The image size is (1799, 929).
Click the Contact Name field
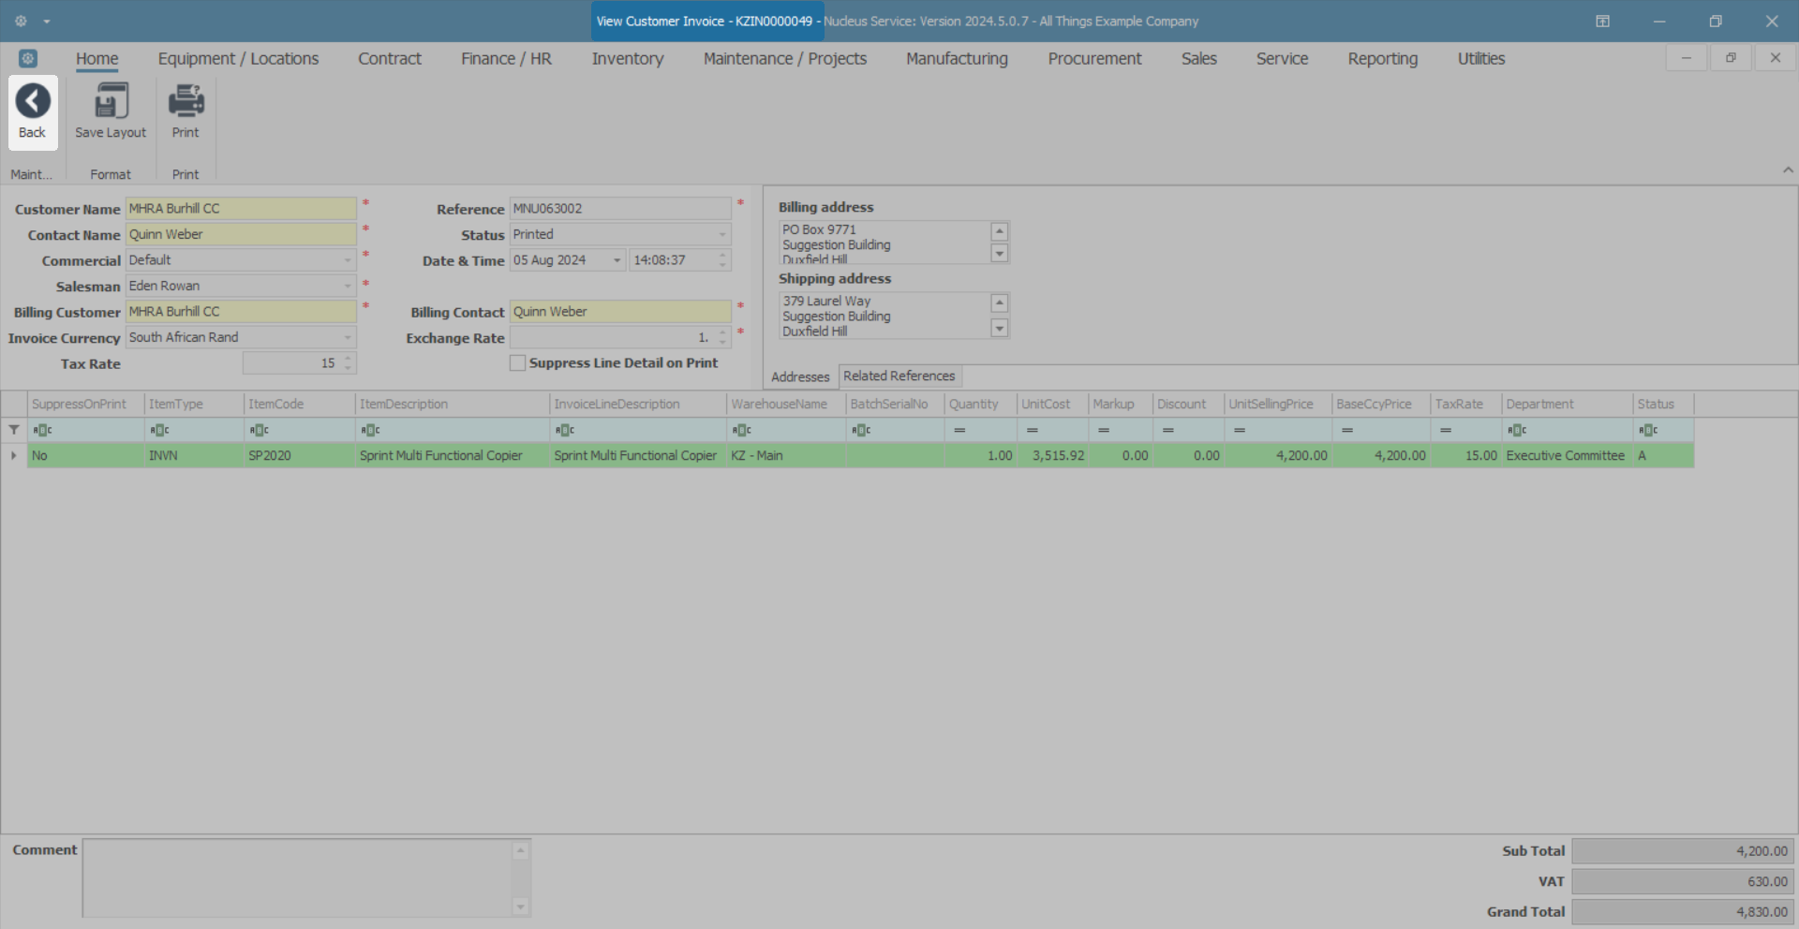tap(241, 234)
